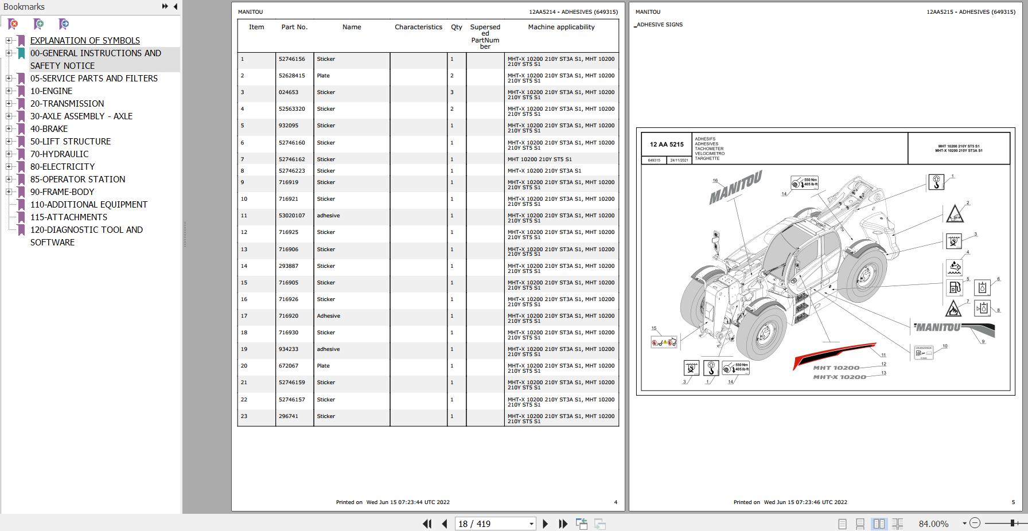Viewport: 1028px width, 531px height.
Task: Click the previous view navigation icon
Action: (x=582, y=524)
